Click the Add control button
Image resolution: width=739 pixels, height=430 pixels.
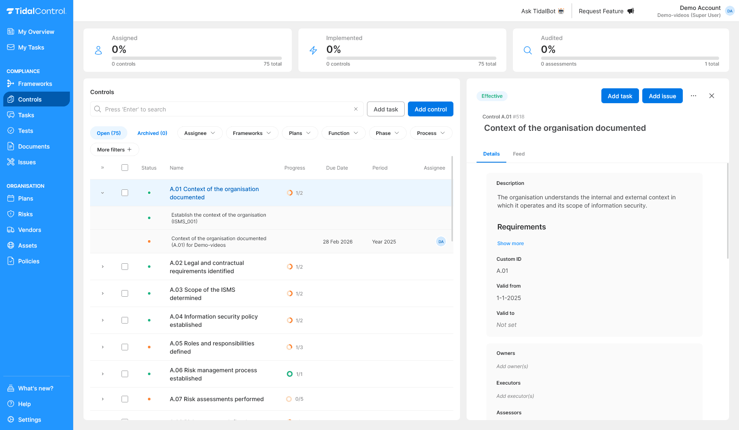pos(430,109)
